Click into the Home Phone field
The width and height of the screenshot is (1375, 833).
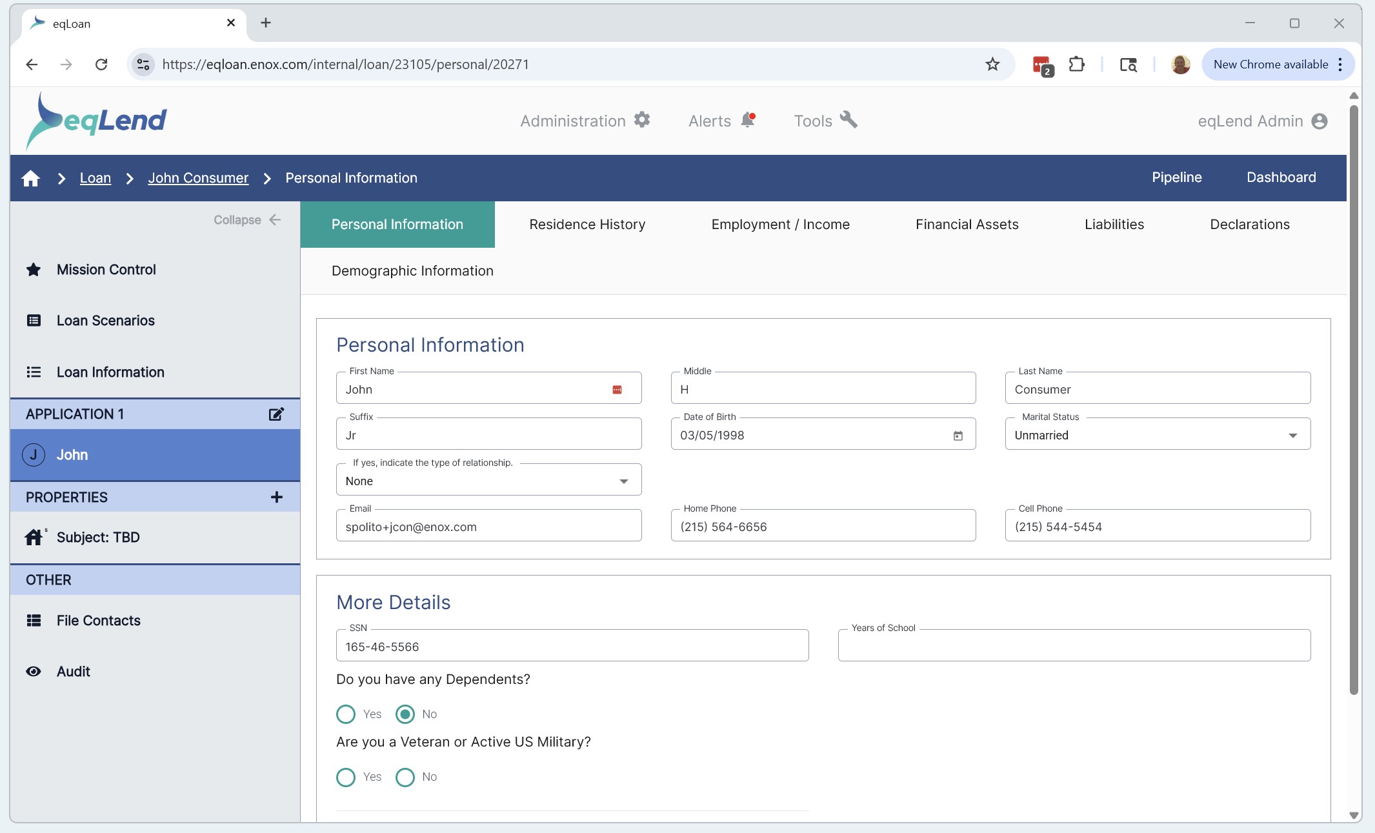tap(823, 526)
